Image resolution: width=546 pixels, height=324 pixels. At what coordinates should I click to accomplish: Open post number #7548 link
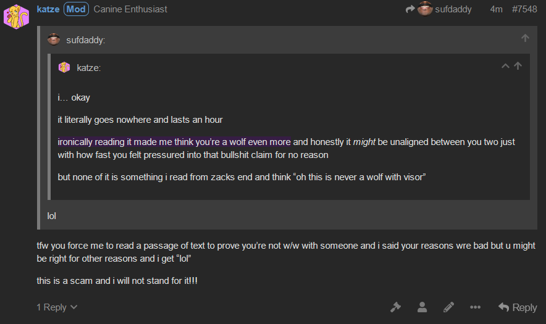pos(524,9)
